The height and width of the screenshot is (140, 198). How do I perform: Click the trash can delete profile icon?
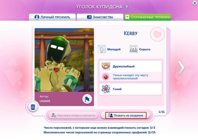pyautogui.click(x=33, y=107)
